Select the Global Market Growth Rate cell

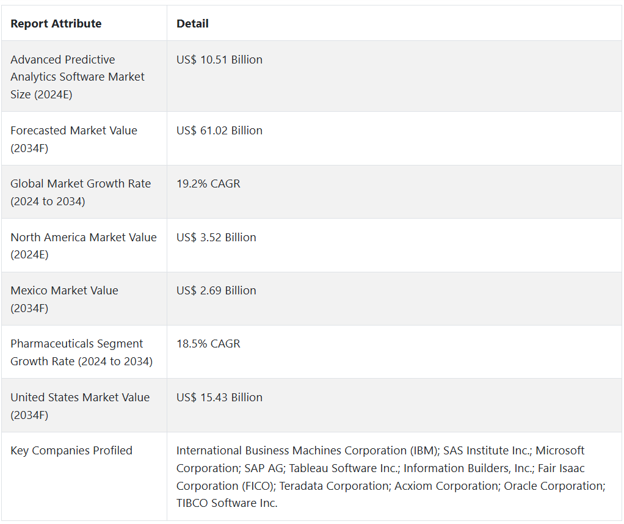pyautogui.click(x=81, y=192)
